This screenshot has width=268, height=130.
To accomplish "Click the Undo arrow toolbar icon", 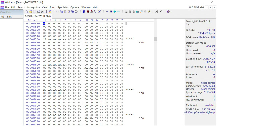I will coord(57,12).
